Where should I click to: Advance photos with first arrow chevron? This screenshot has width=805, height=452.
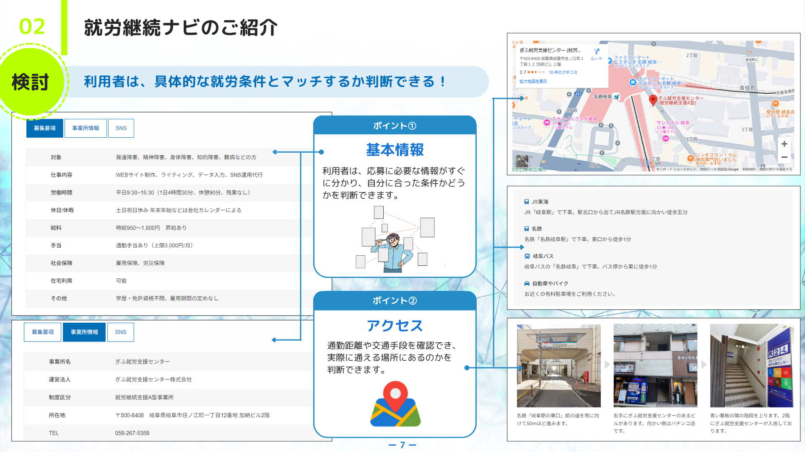607,365
